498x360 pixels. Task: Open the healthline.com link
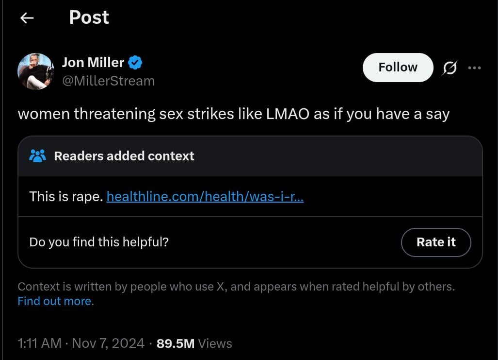tap(205, 197)
